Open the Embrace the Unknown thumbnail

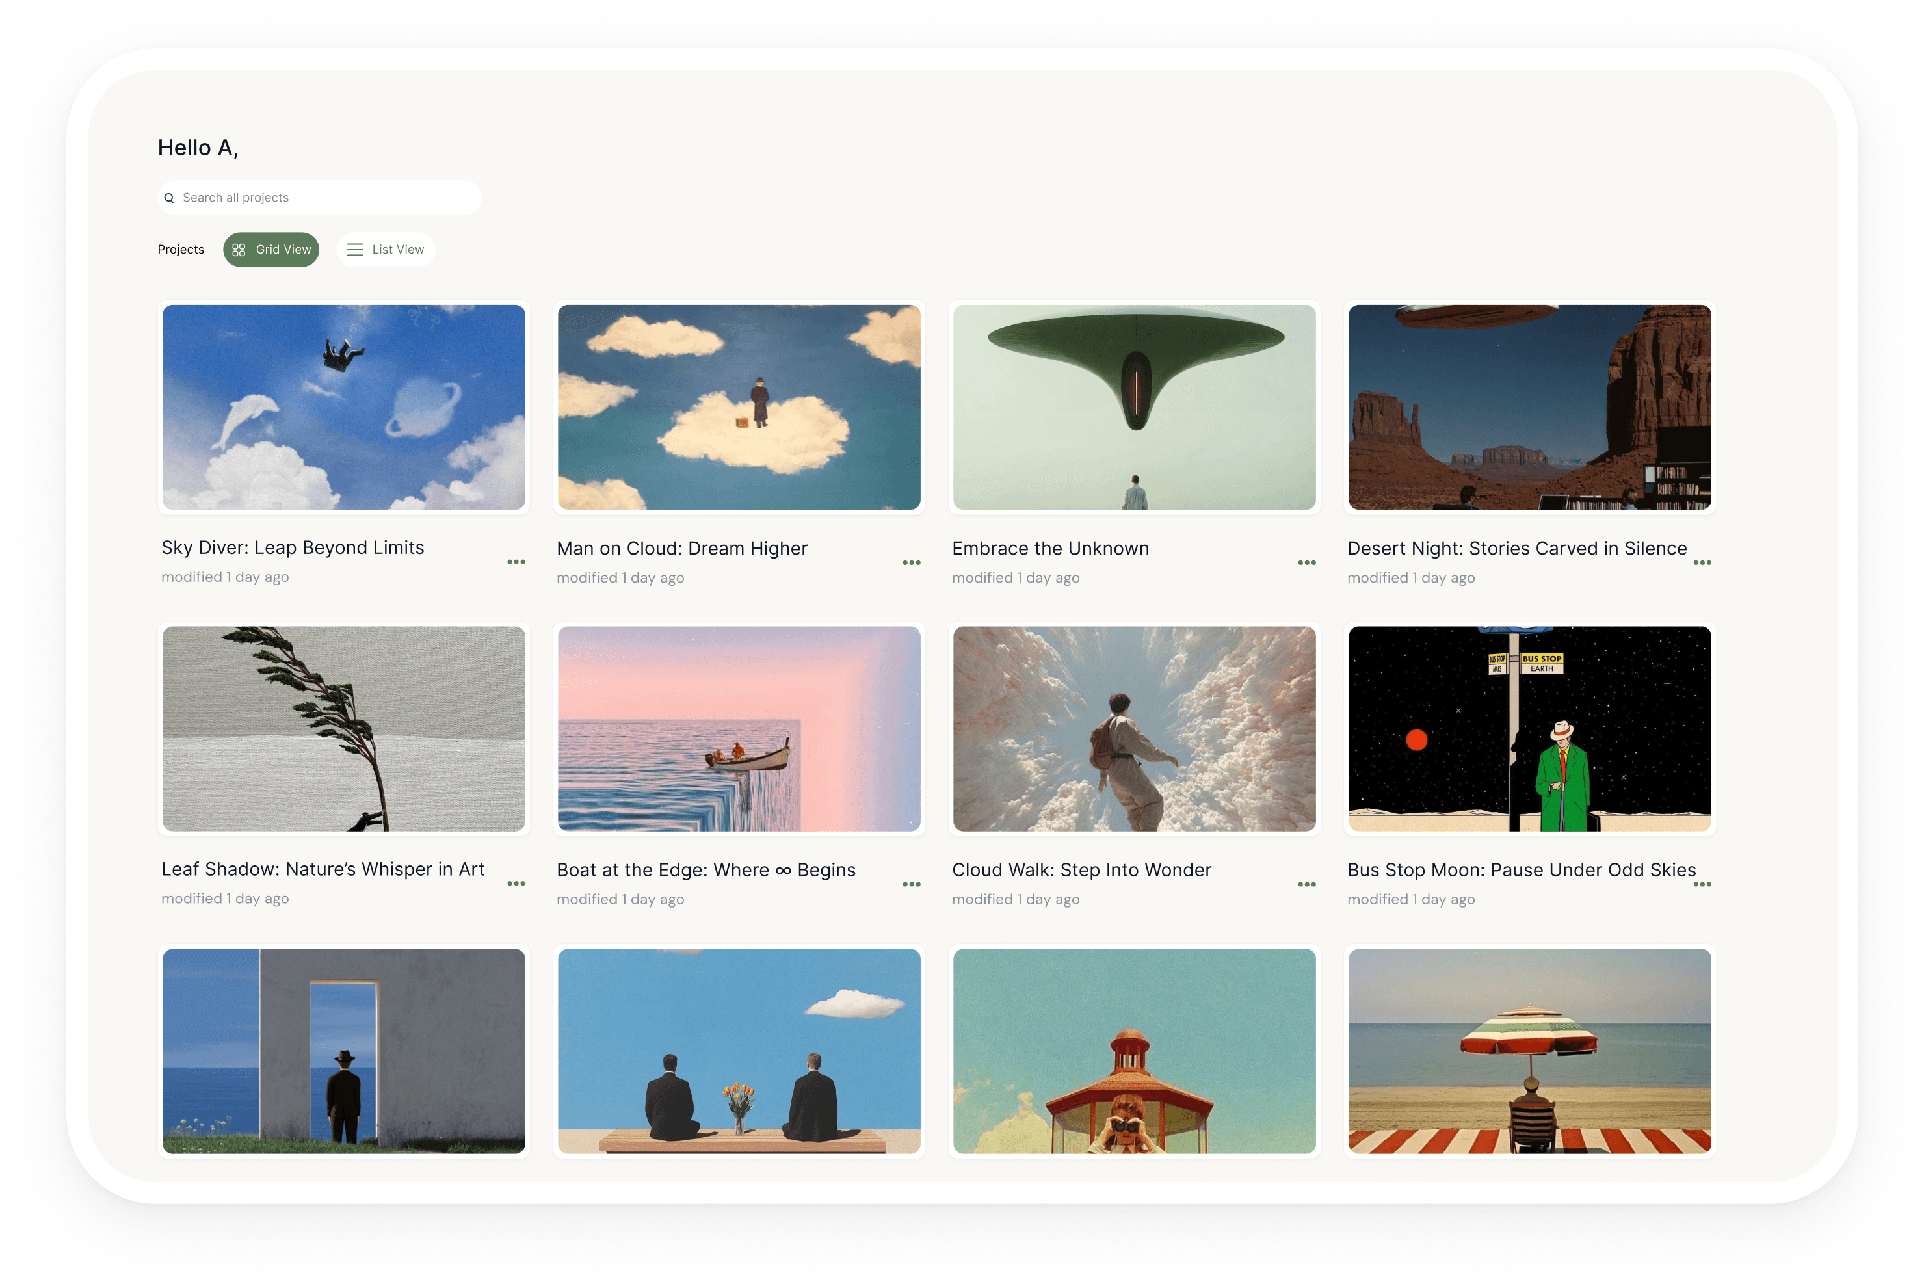(x=1135, y=408)
